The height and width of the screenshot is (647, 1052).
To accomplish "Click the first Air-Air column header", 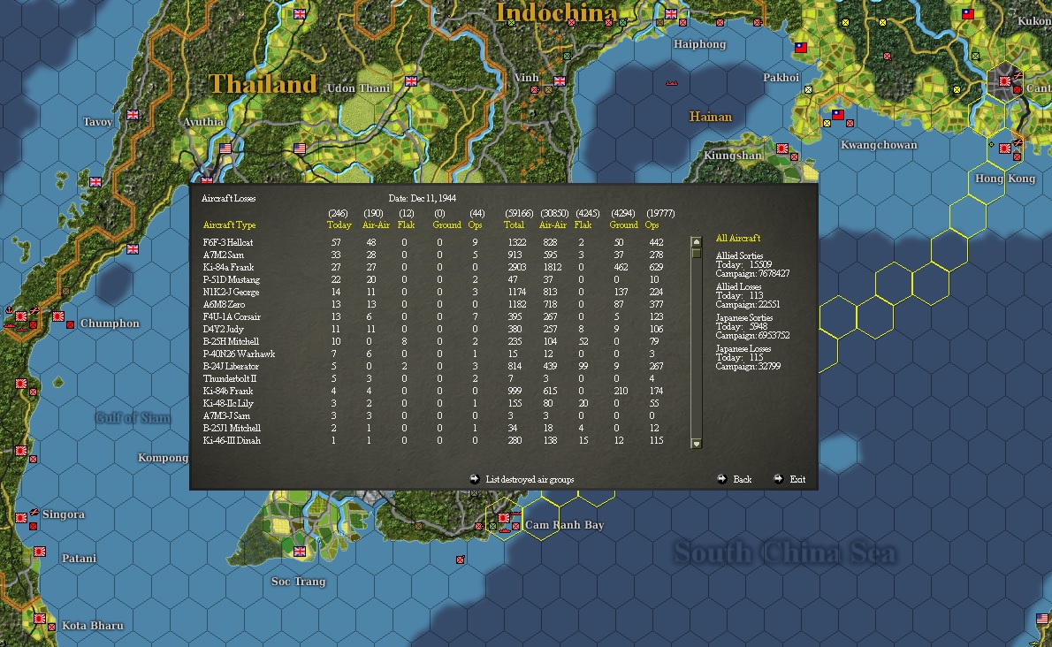I will click(376, 225).
